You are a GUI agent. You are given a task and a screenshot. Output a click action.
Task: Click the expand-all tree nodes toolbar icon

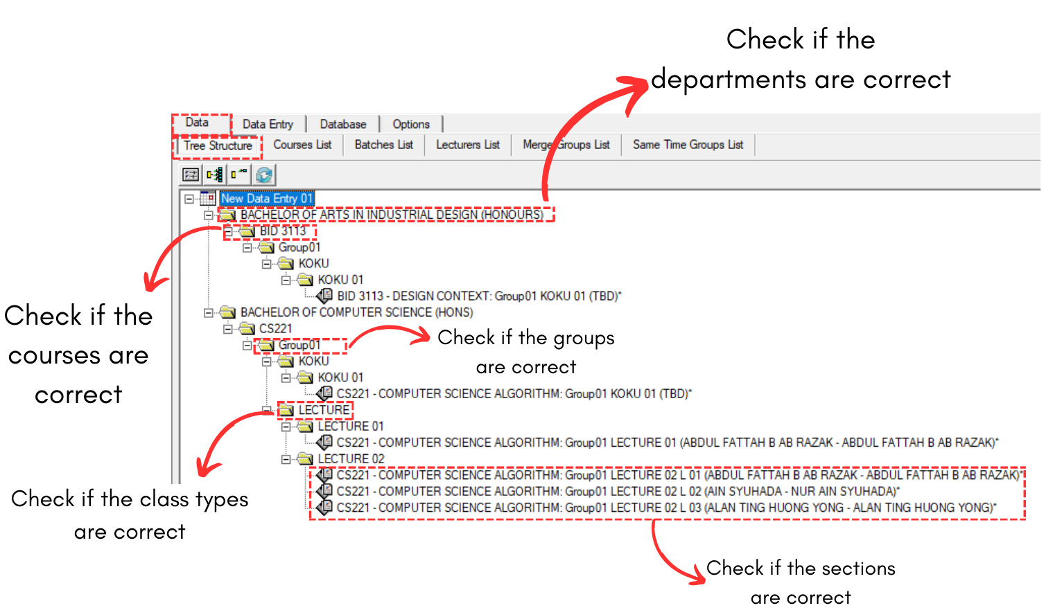(215, 175)
